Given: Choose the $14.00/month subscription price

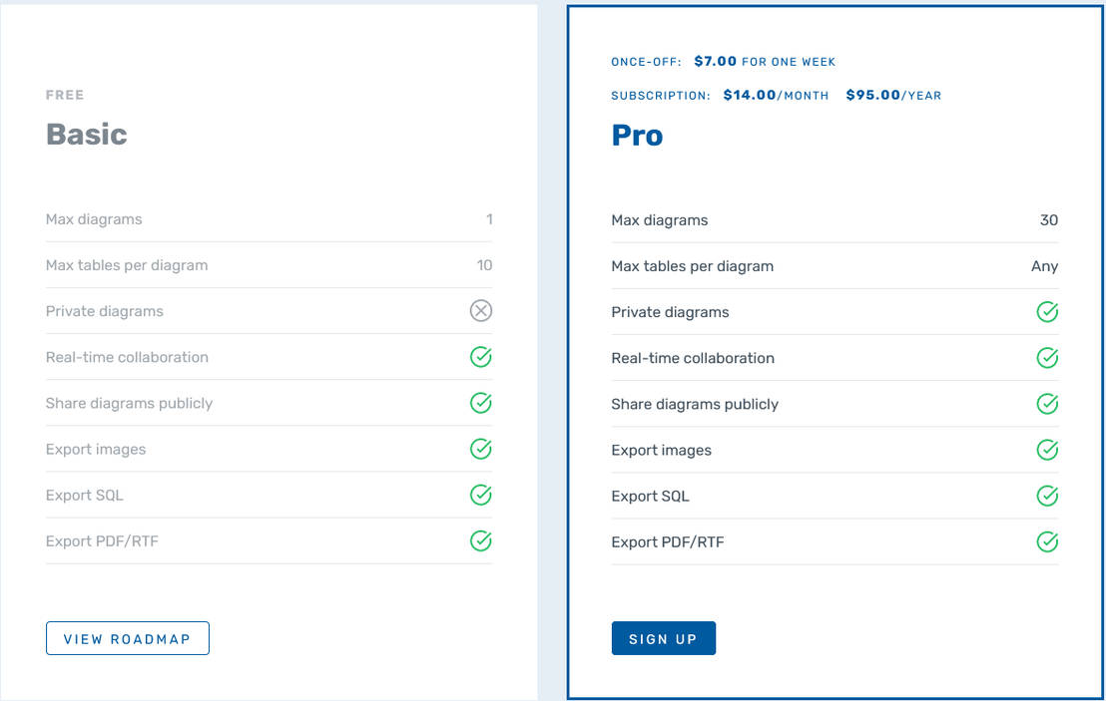Looking at the screenshot, I should 776,96.
